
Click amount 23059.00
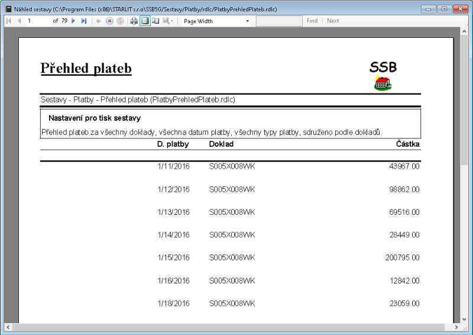(404, 303)
